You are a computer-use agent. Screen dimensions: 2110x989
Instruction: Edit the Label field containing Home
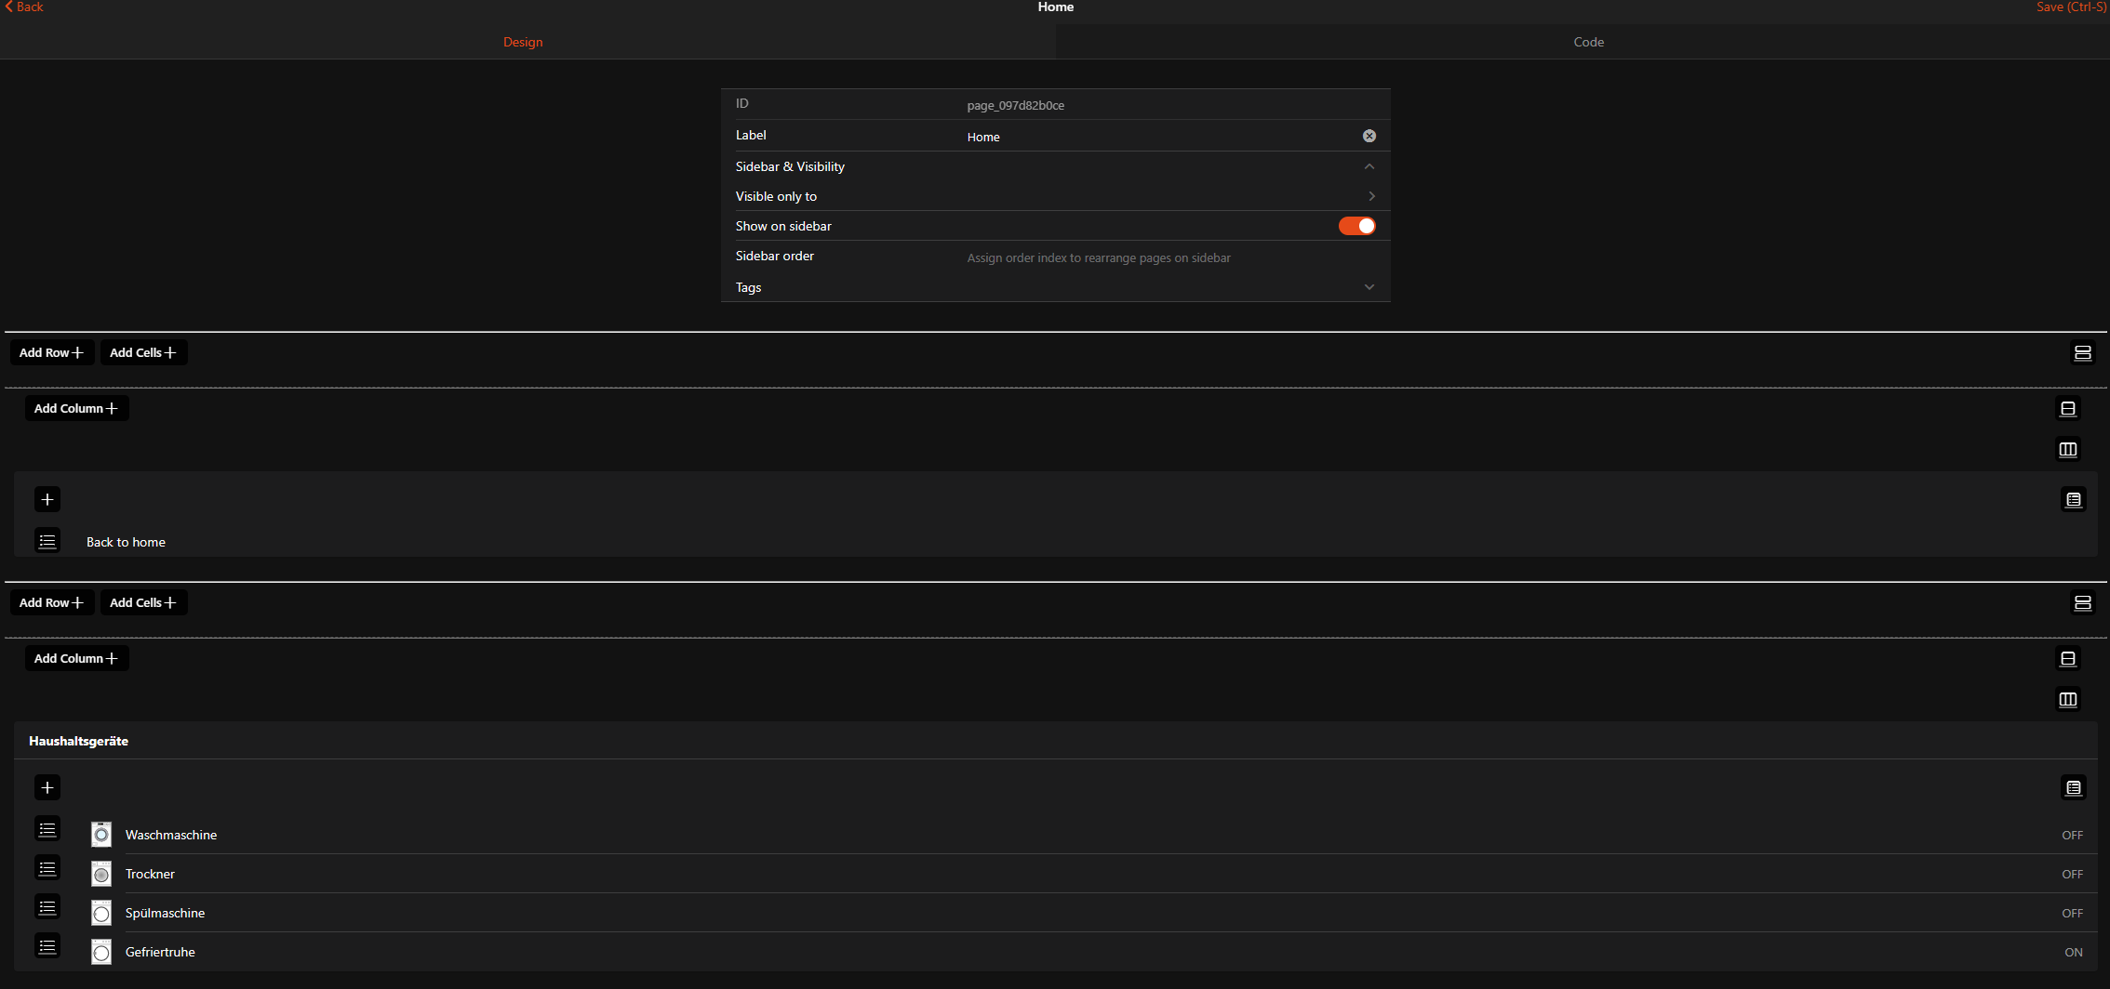click(1160, 137)
